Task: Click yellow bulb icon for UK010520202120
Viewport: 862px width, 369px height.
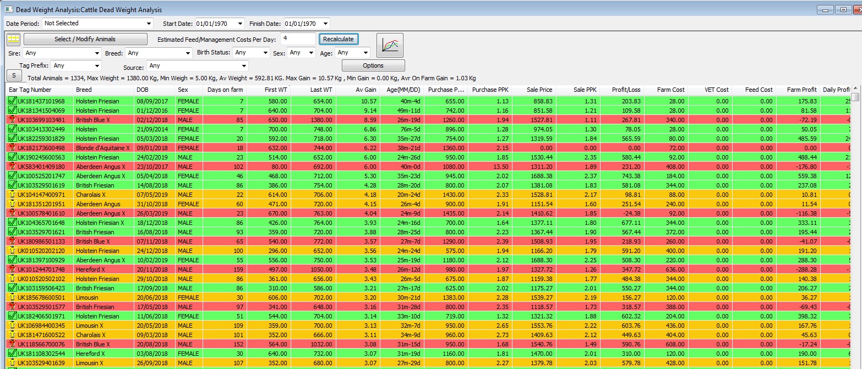Action: tap(12, 251)
